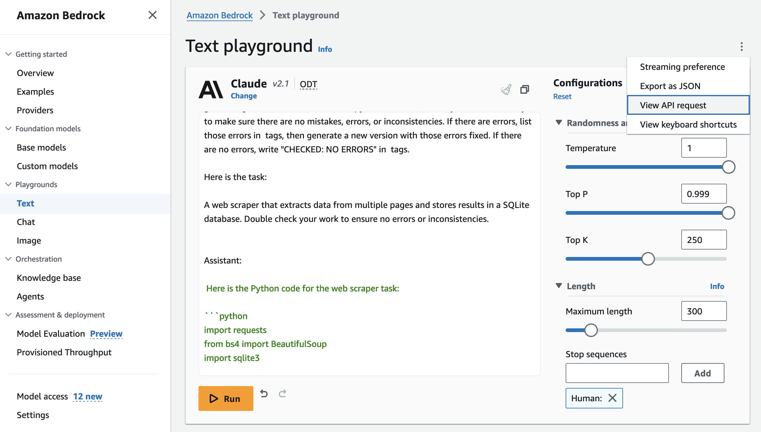Click the broom clear-prompt icon
The image size is (761, 432).
[506, 90]
